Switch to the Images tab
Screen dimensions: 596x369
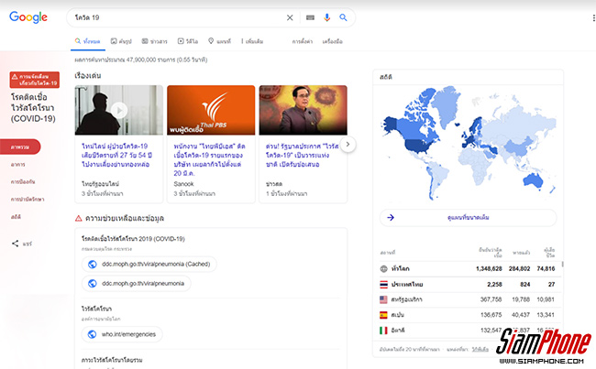(121, 41)
